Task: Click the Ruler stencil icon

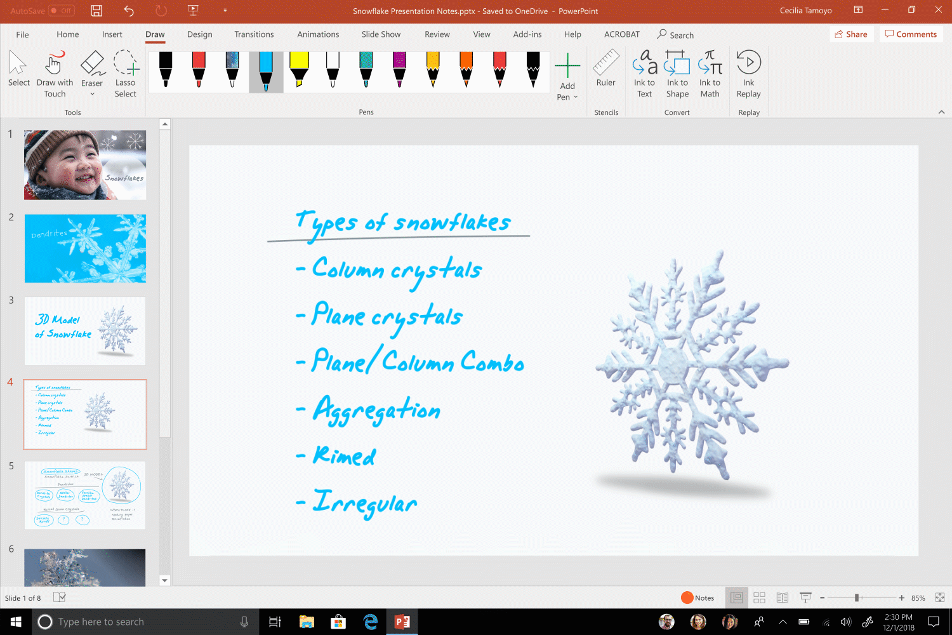Action: pos(605,70)
